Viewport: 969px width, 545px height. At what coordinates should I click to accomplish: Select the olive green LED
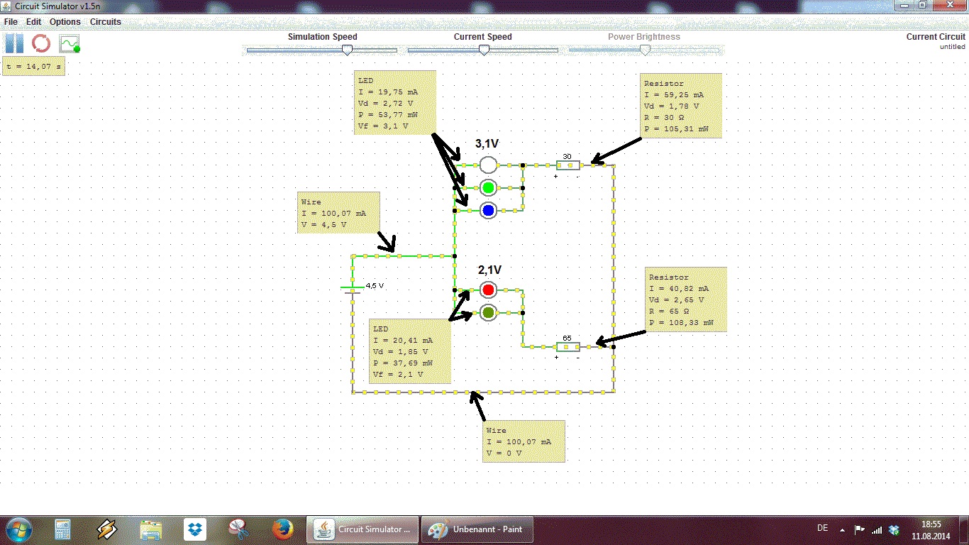pyautogui.click(x=488, y=312)
